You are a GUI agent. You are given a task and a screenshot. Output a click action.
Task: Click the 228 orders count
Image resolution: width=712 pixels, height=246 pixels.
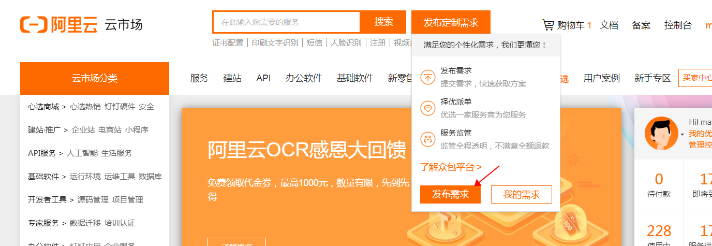659,230
